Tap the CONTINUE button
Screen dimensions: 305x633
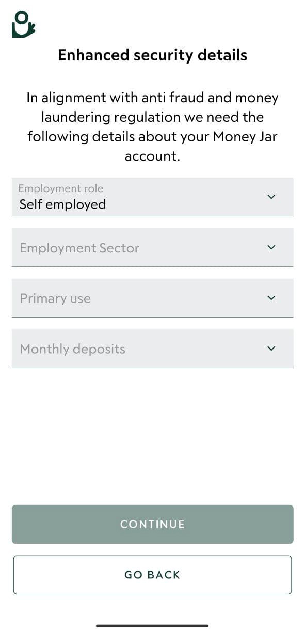pos(152,524)
